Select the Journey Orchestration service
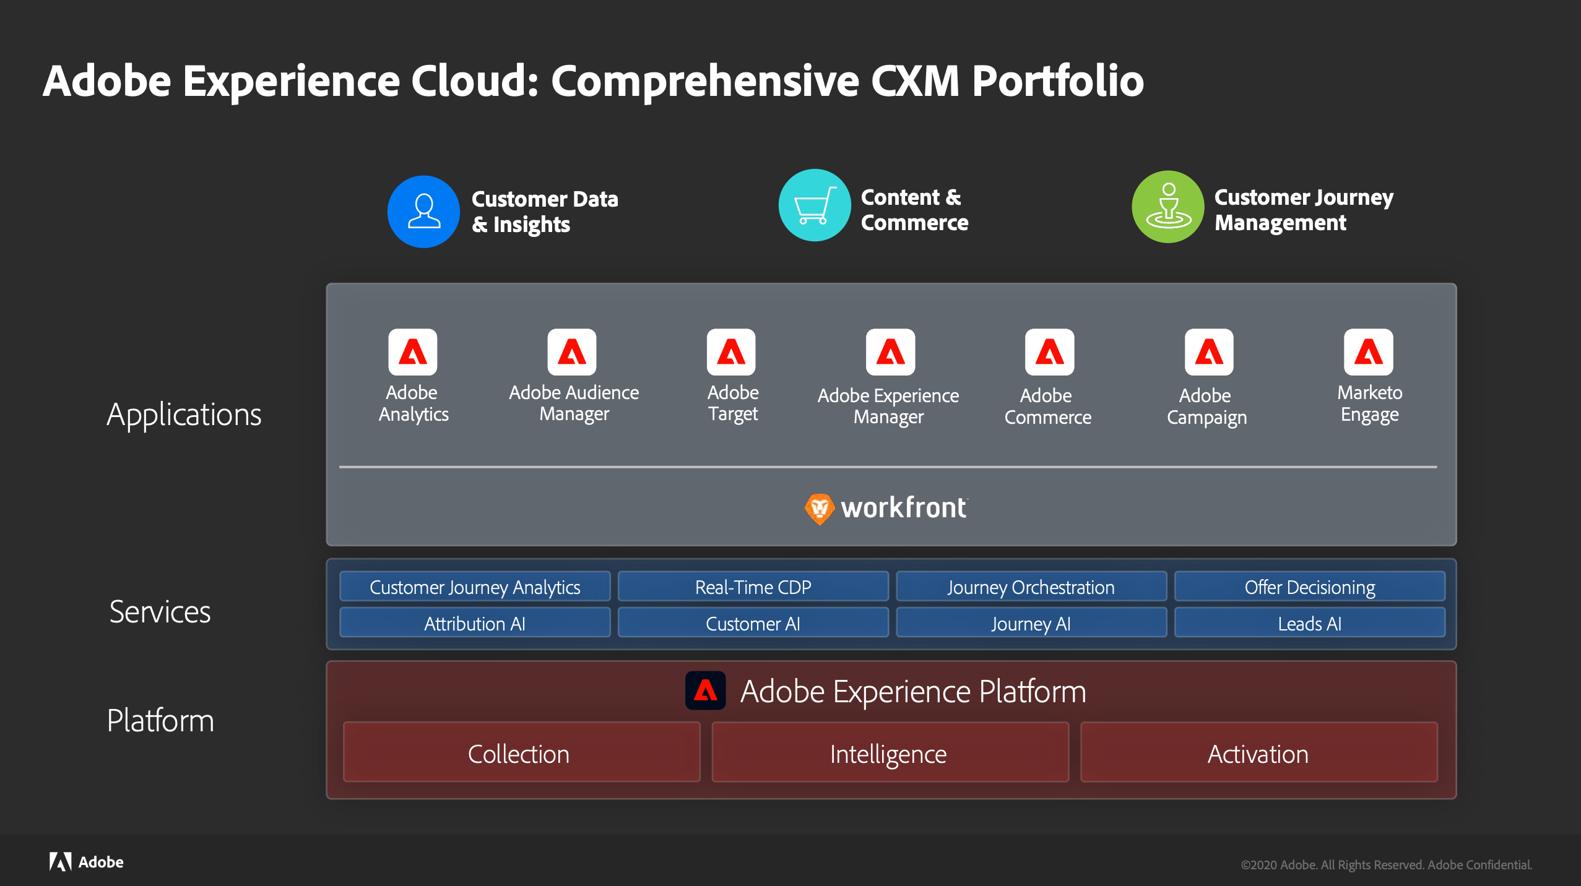Screen dimensions: 1581x886 coord(1031,587)
